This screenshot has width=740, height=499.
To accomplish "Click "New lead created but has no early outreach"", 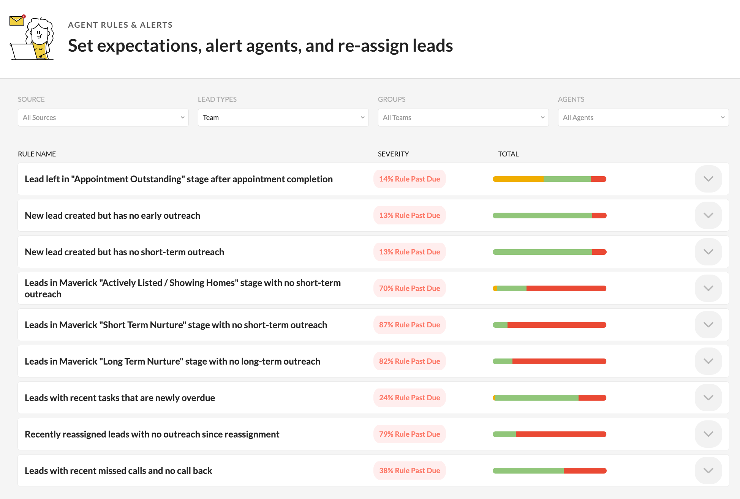I will click(112, 215).
